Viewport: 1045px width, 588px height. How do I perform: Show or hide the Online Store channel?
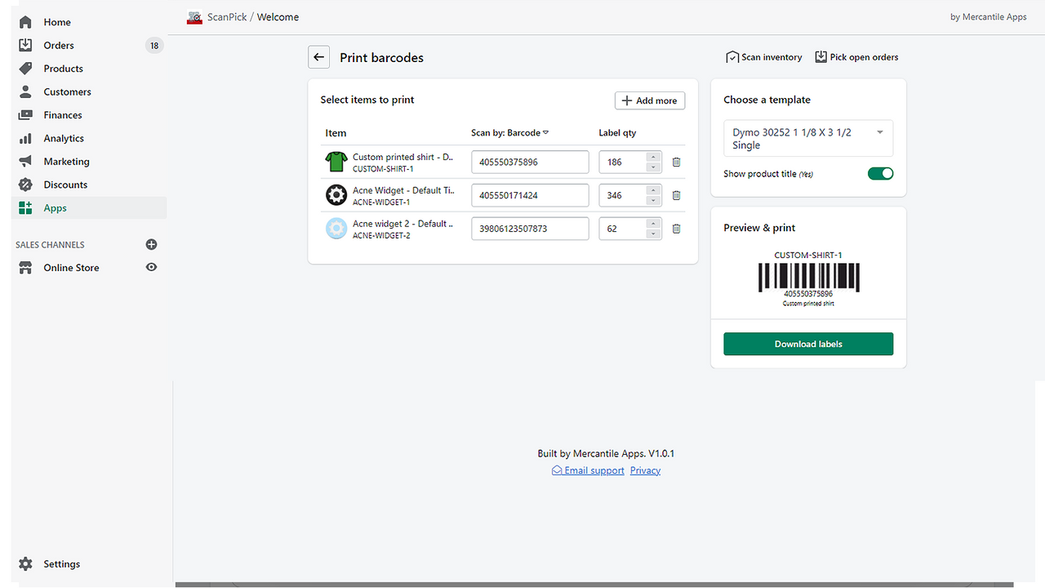[151, 267]
